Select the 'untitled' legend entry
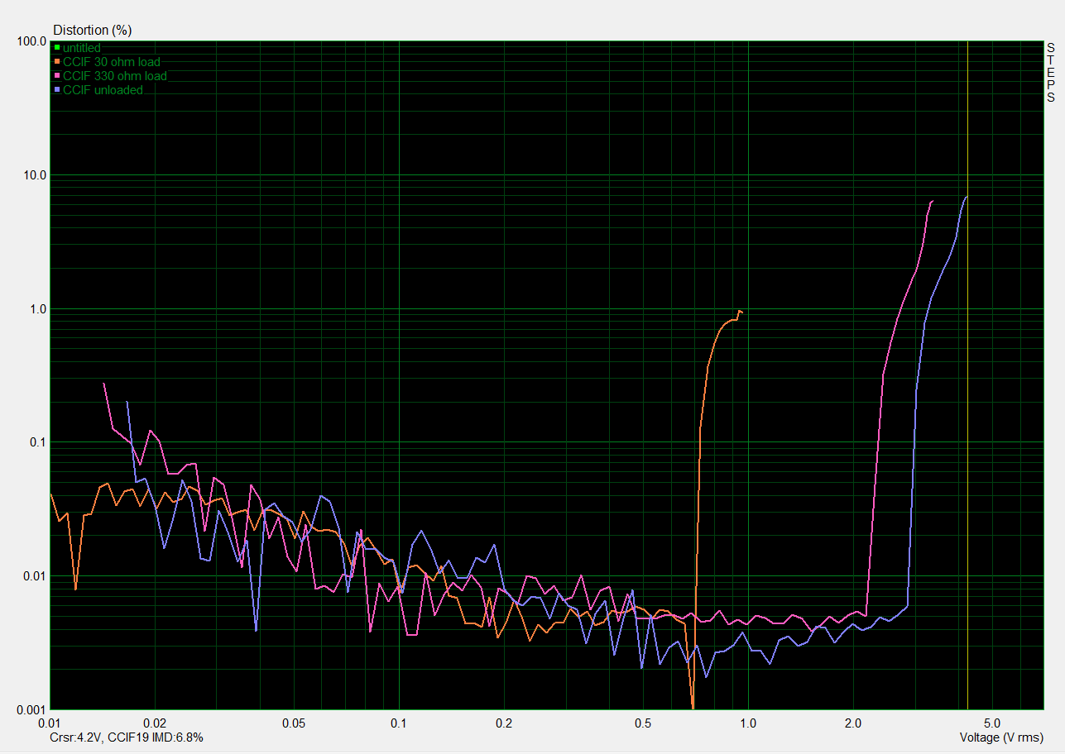The height and width of the screenshot is (754, 1065). coord(81,48)
